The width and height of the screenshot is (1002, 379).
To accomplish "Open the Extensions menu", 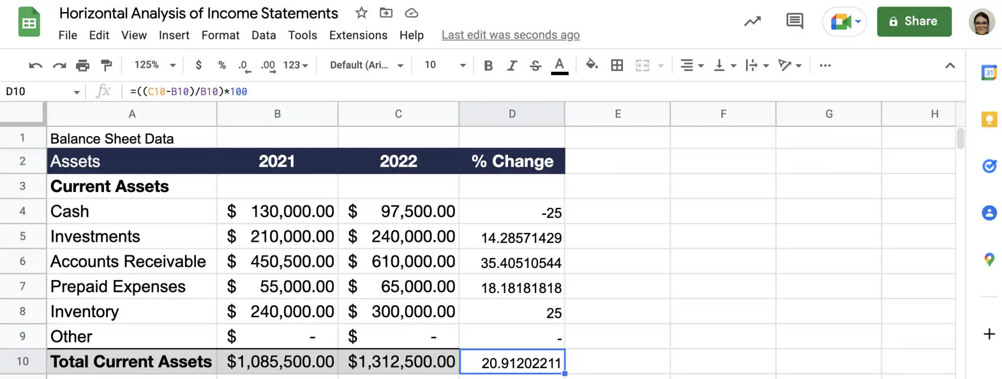I will point(358,35).
